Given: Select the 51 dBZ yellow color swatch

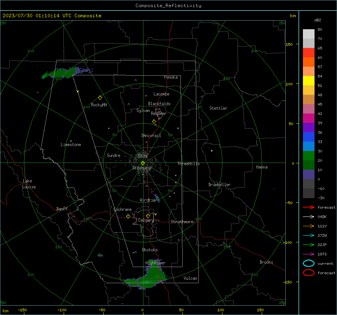Looking at the screenshot, I should click(309, 81).
